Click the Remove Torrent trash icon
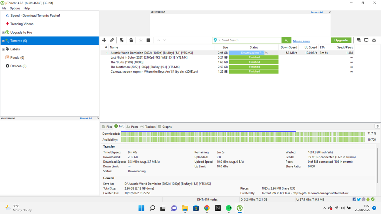381x214 pixels. [x=131, y=40]
